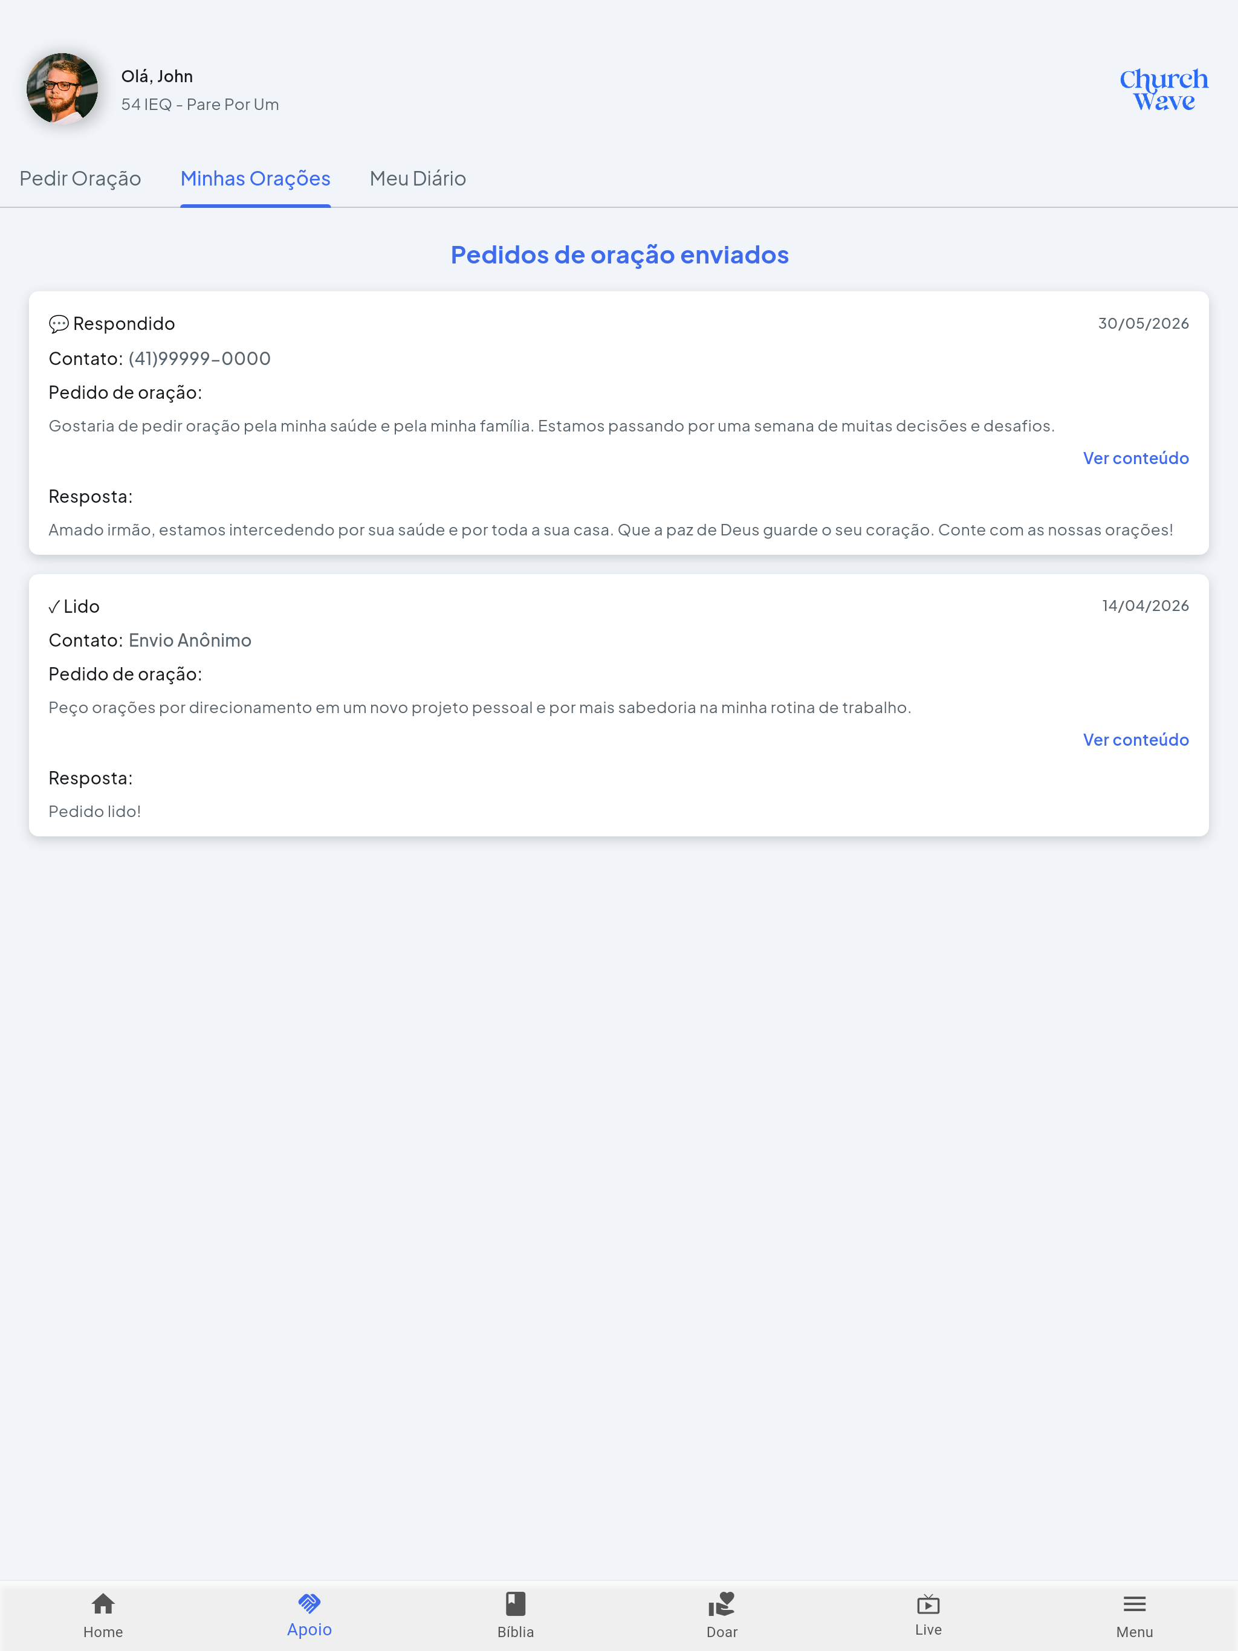Open the prayer card dated 30/05/2026

tap(619, 423)
